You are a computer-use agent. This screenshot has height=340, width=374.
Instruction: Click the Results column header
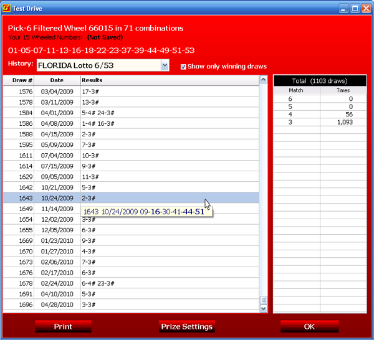[170, 80]
